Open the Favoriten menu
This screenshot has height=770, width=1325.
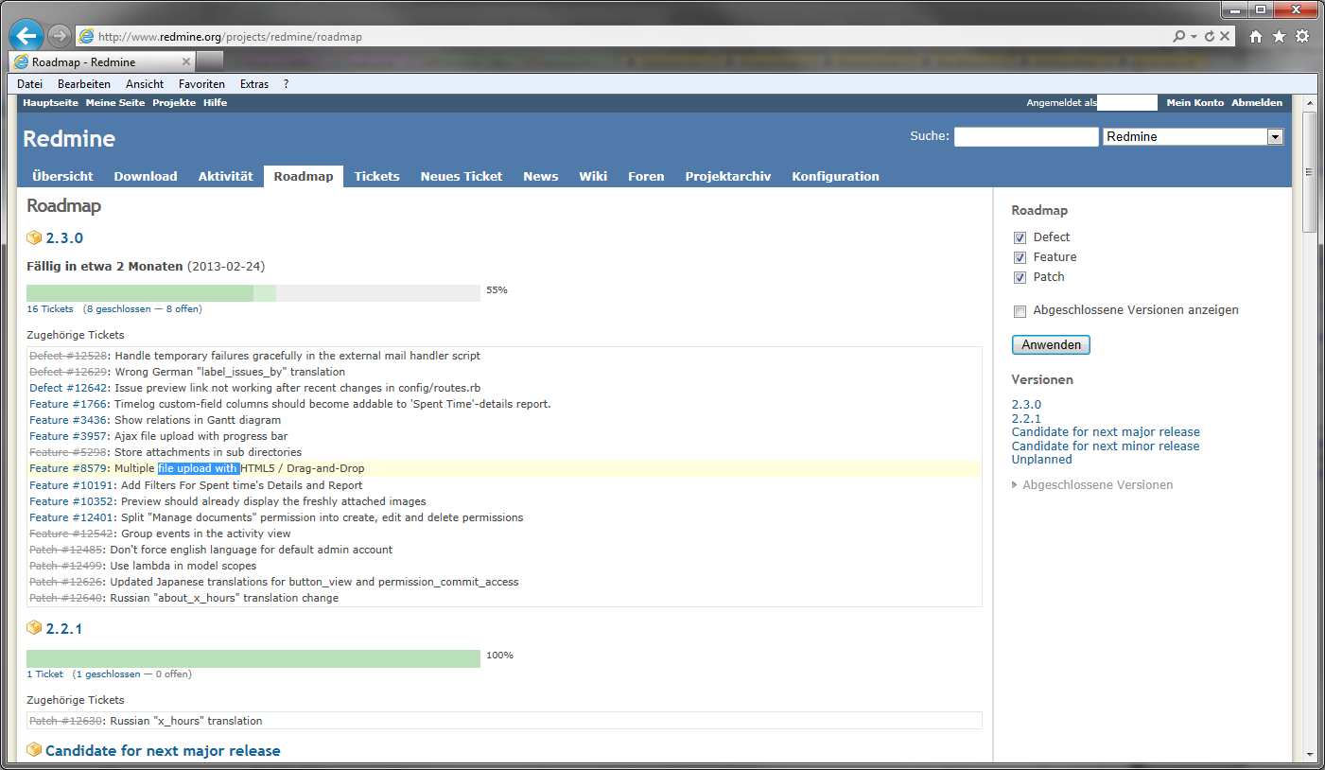[x=201, y=84]
